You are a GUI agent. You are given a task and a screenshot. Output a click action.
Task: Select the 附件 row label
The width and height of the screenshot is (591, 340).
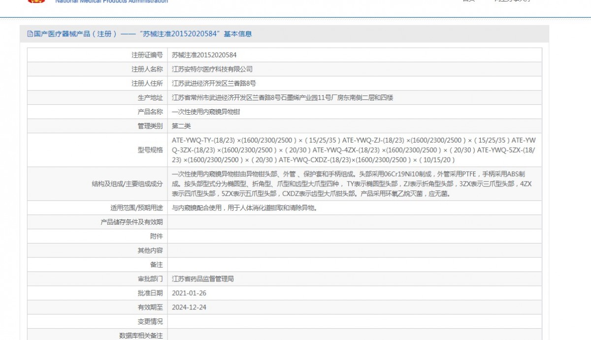156,236
